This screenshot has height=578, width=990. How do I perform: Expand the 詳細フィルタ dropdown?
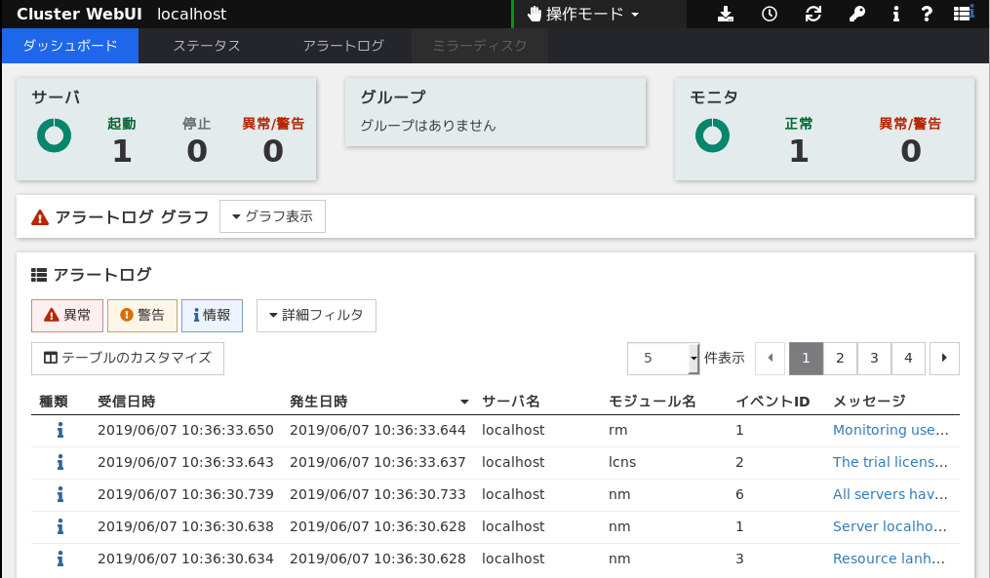(x=316, y=315)
